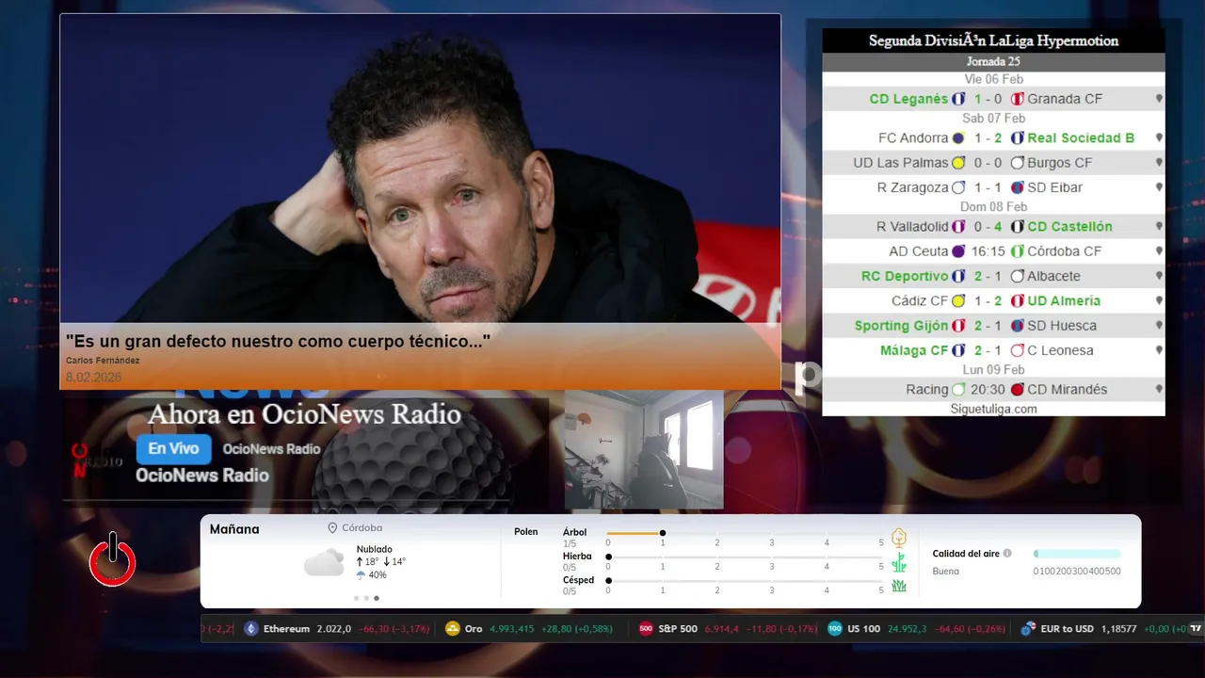
Task: Click the US 100 badge in ticker
Action: 834,629
